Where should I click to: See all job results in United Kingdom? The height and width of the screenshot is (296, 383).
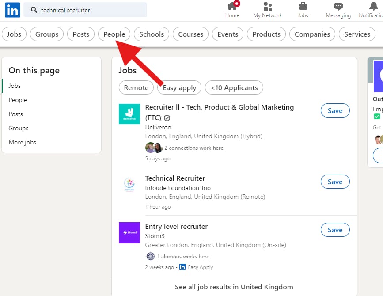point(234,287)
